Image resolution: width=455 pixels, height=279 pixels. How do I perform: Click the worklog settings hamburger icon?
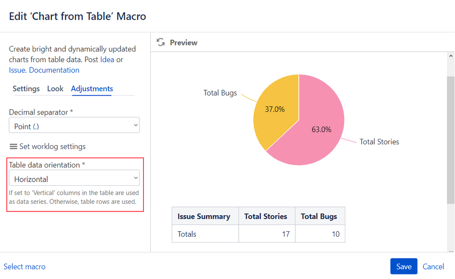13,147
